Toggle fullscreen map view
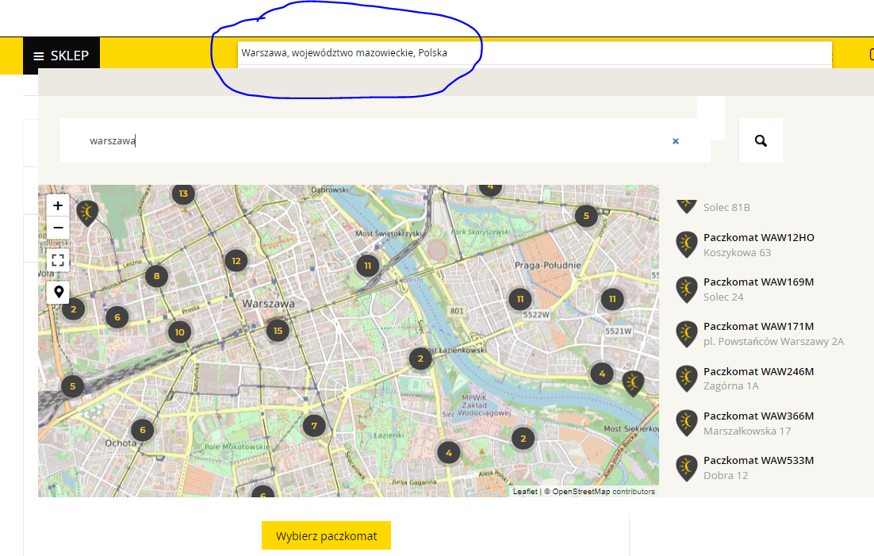Image resolution: width=874 pixels, height=556 pixels. pos(58,260)
